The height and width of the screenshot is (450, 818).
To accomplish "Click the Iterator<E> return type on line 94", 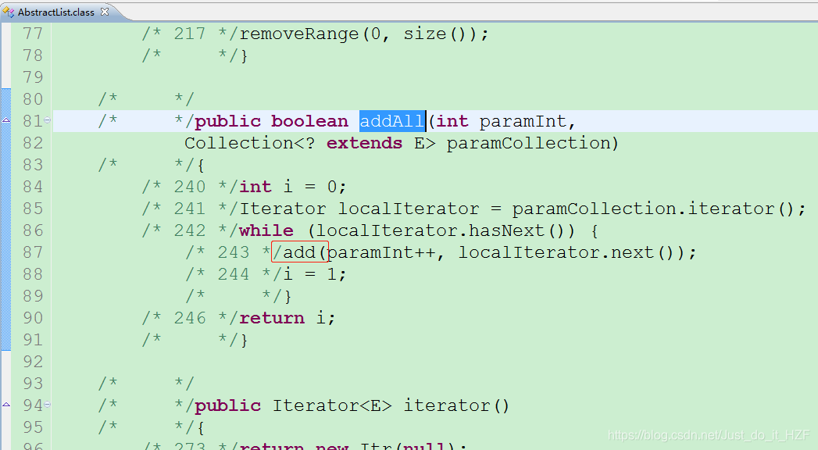I will (332, 405).
